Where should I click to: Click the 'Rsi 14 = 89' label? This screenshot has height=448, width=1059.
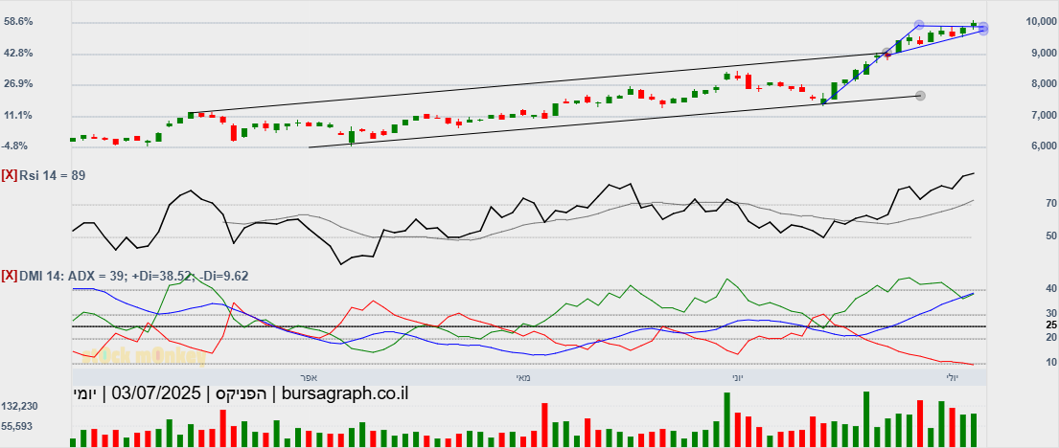(x=52, y=175)
